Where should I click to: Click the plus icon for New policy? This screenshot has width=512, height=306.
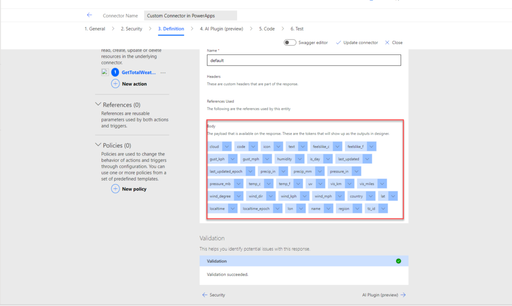pyautogui.click(x=115, y=189)
